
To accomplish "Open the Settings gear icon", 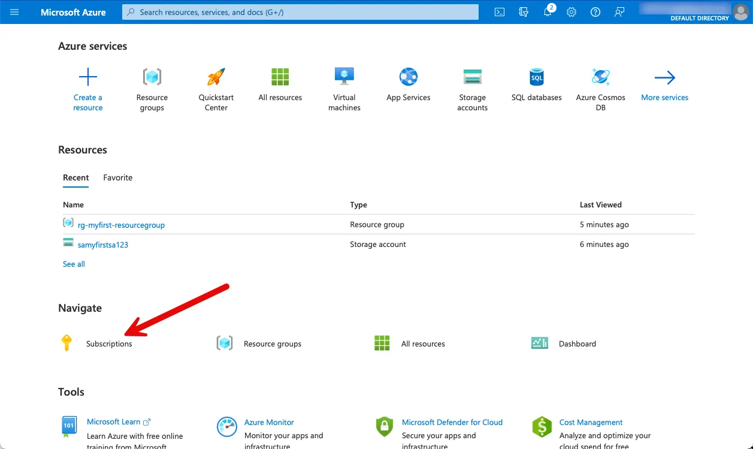I will (x=571, y=12).
